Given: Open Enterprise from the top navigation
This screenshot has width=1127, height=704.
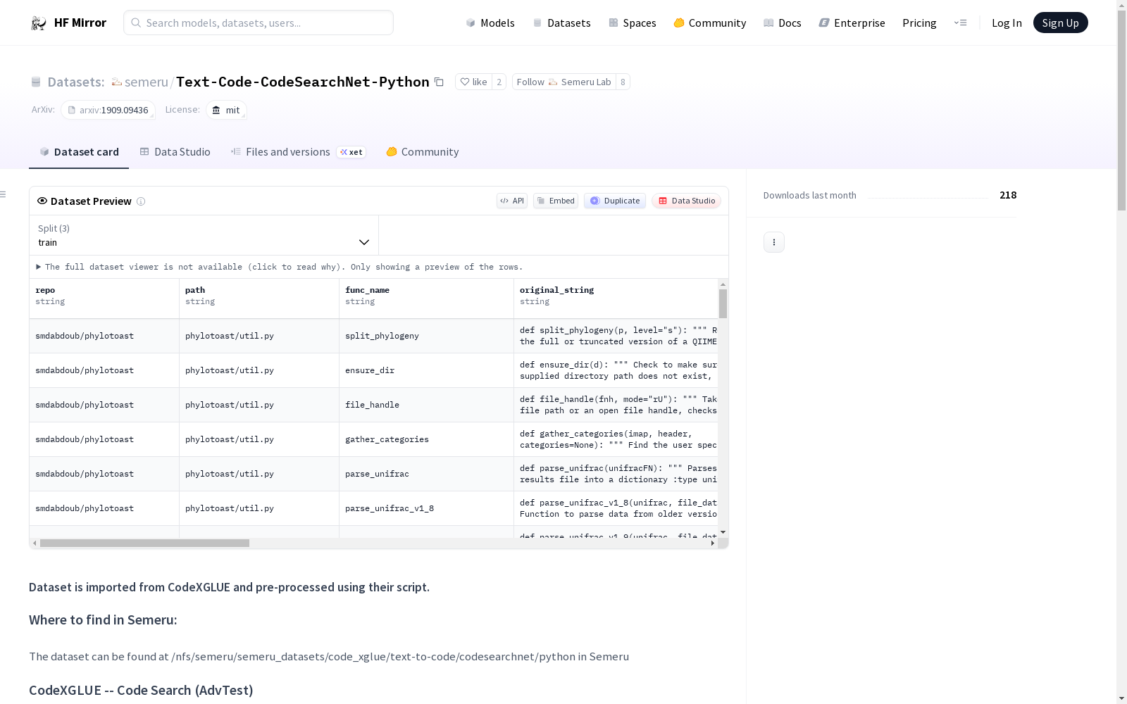Looking at the screenshot, I should click(852, 23).
